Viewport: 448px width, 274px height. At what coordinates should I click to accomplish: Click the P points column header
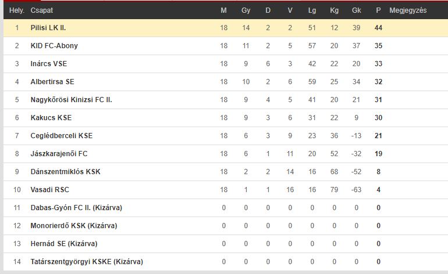(378, 10)
